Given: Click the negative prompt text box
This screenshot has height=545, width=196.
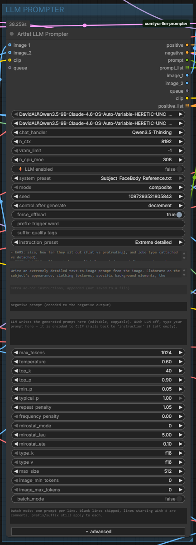Looking at the screenshot, I should (98, 307).
